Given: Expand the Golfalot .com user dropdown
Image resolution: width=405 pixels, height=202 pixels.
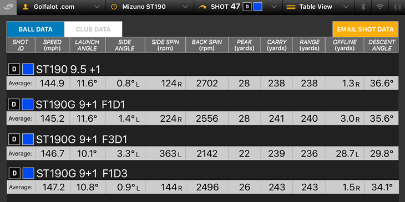Looking at the screenshot, I should point(97,7).
